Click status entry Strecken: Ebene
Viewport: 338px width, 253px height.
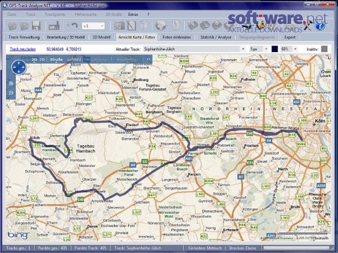pyautogui.click(x=243, y=248)
